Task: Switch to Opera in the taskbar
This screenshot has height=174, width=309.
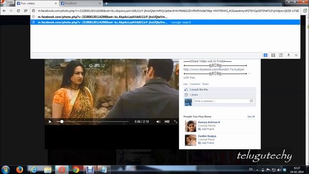Action: [x=62, y=170]
